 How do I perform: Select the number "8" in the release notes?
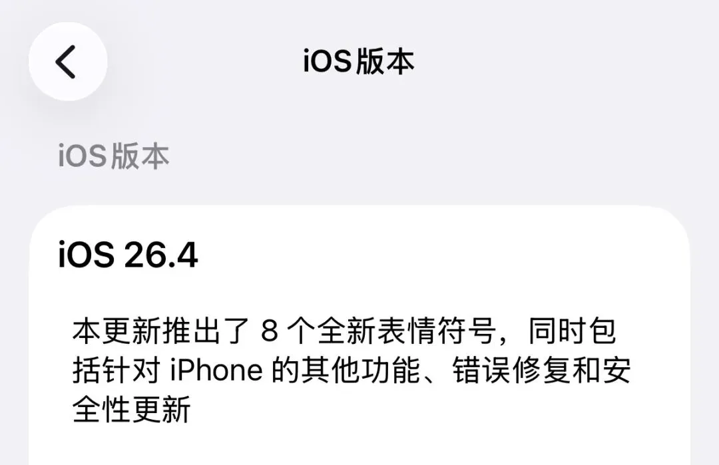pos(270,331)
